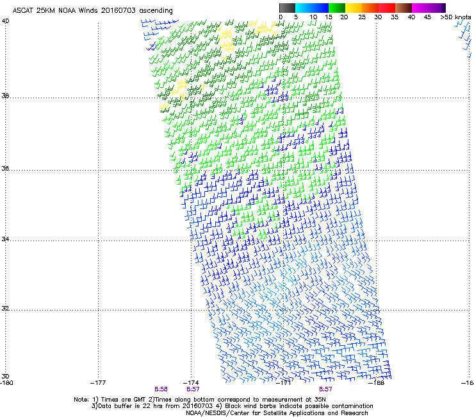Pick the brown 35-40 knots legend swatch
The width and height of the screenshot is (474, 417).
point(404,8)
